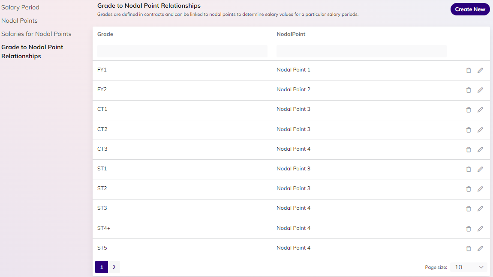Open Salary Period in the sidebar
Viewport: 493px width, 277px height.
pos(21,7)
